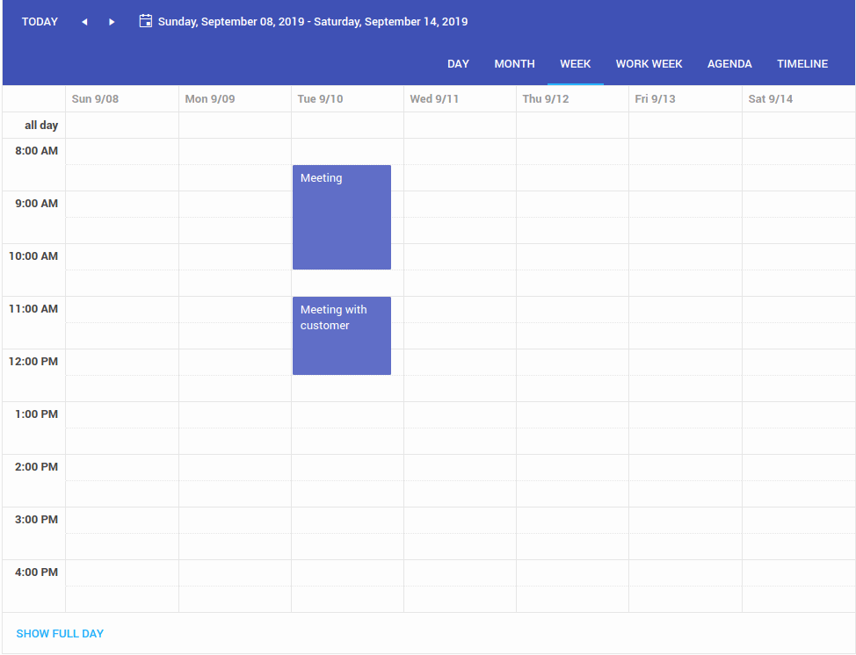Image resolution: width=856 pixels, height=655 pixels.
Task: Go to the next week arrow
Action: 112,22
